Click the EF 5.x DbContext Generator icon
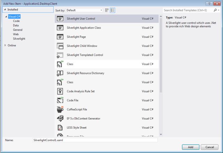The height and width of the screenshot is (153, 223). pos(60,118)
